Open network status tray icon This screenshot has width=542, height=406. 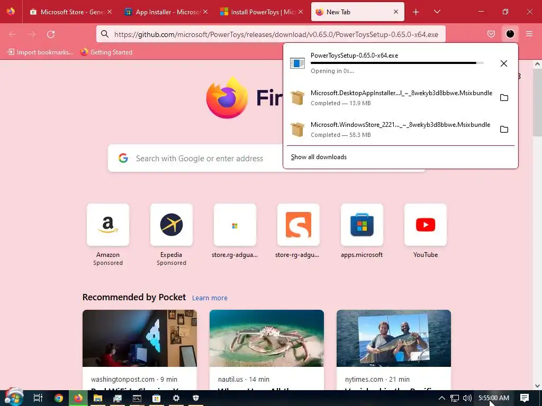pyautogui.click(x=455, y=398)
